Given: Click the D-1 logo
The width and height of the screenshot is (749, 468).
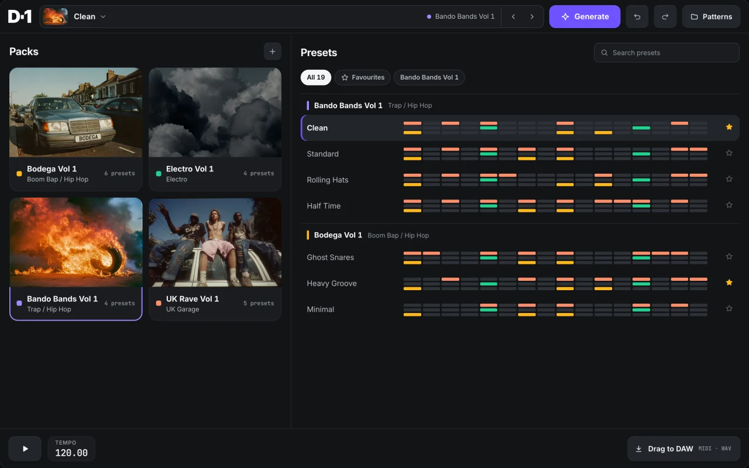Looking at the screenshot, I should (20, 16).
